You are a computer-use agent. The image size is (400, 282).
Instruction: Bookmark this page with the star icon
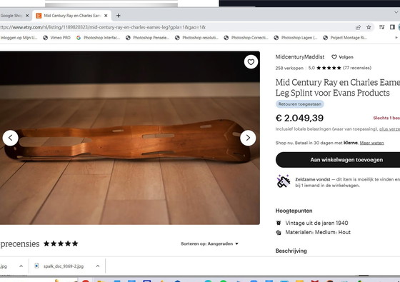tap(369, 27)
